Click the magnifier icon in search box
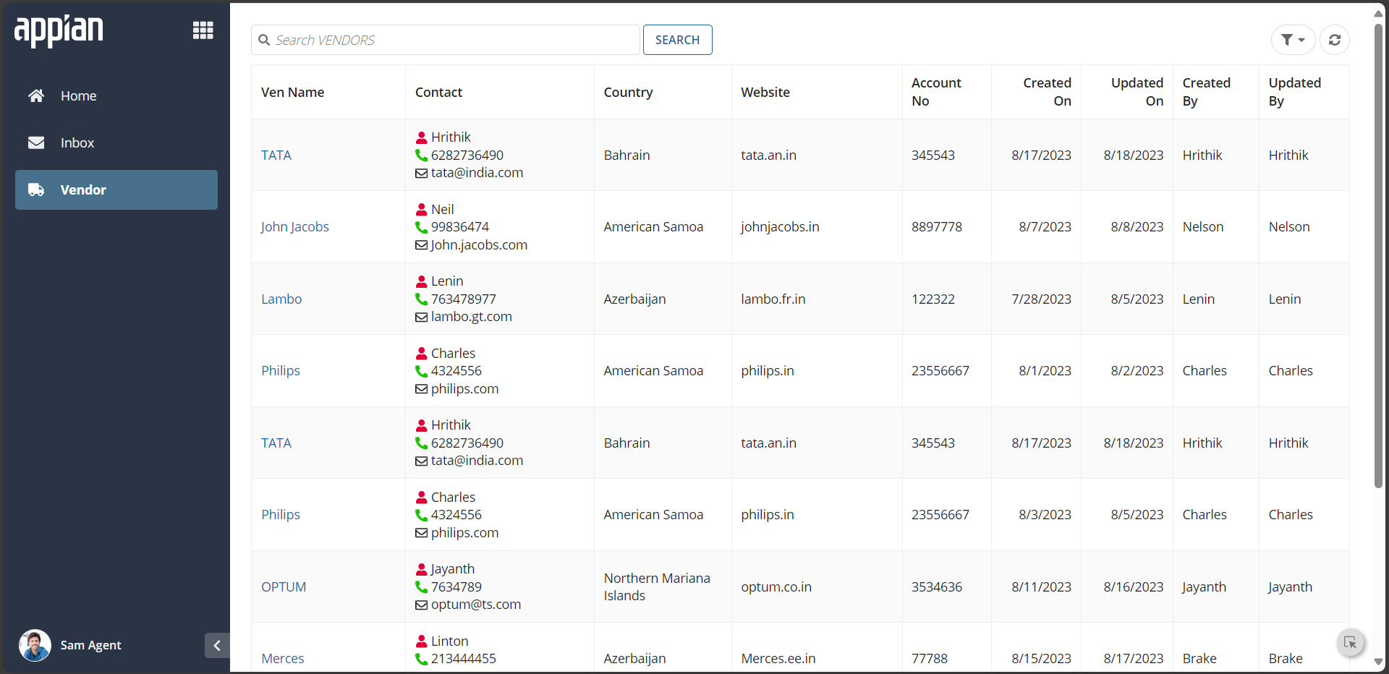Viewport: 1389px width, 674px height. [x=264, y=40]
